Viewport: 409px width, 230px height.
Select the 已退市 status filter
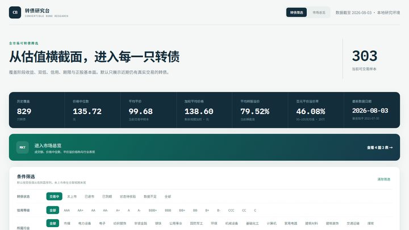point(90,196)
